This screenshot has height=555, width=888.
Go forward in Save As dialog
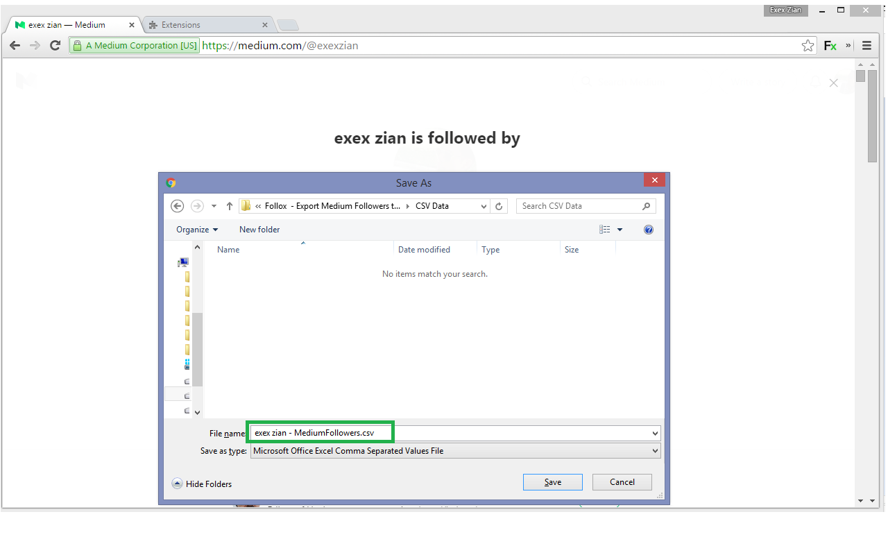tap(197, 206)
